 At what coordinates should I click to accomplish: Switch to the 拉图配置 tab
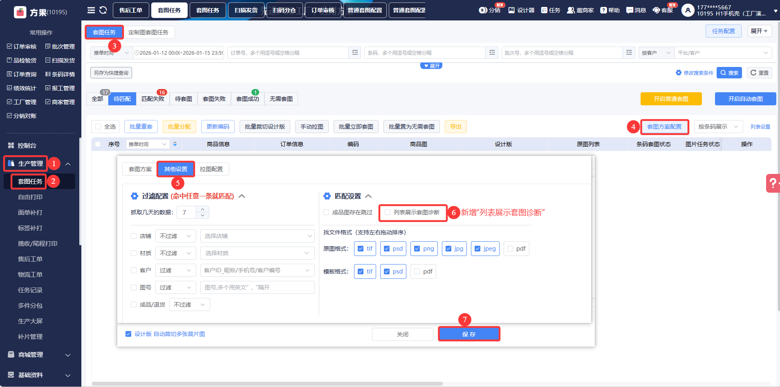pos(211,169)
